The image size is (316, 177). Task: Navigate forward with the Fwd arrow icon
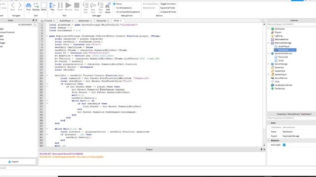[x=20, y=5]
